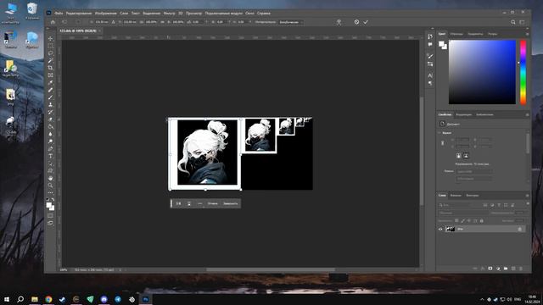Screen dimensions: 543x305
Task: Open the layer kind filter dropdown
Action: coord(456,205)
